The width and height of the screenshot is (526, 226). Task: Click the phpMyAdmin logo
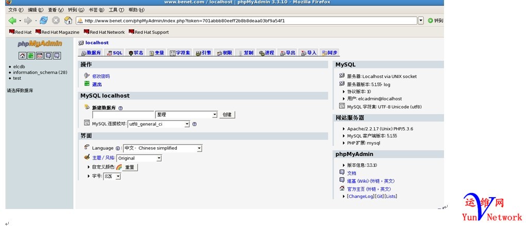tap(40, 44)
